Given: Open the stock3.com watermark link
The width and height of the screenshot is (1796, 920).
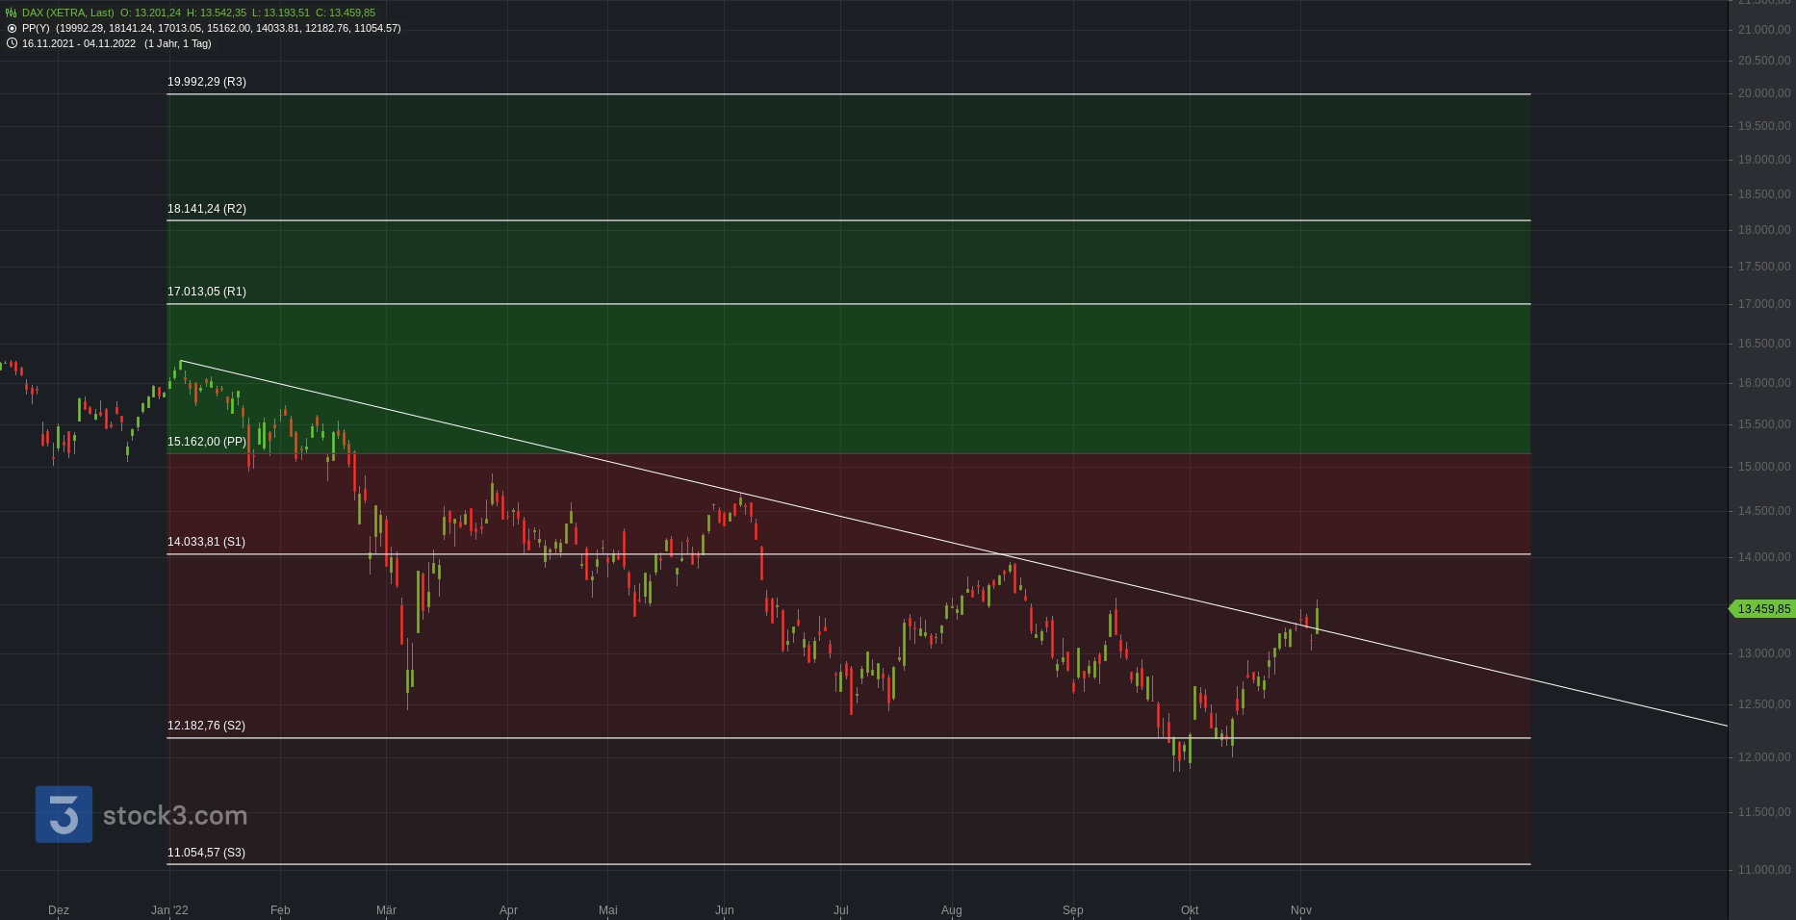Looking at the screenshot, I should click(175, 816).
